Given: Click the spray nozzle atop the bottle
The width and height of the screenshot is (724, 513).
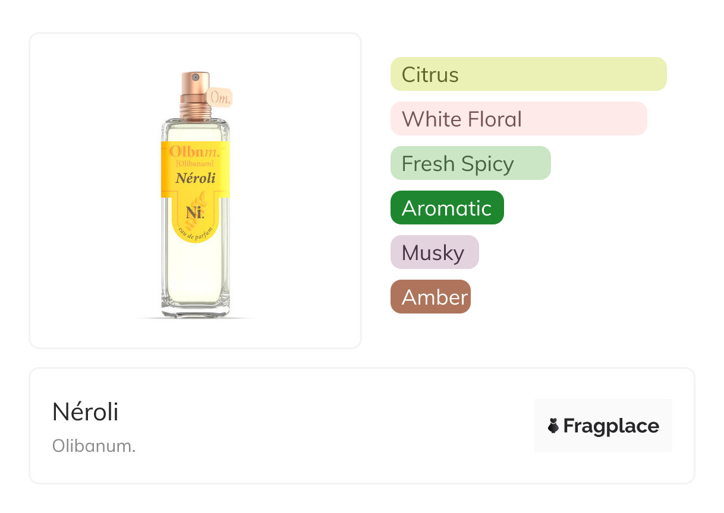Looking at the screenshot, I should (x=195, y=77).
